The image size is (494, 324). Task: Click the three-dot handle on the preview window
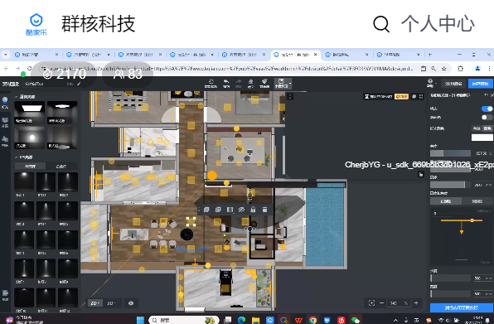coord(290,96)
